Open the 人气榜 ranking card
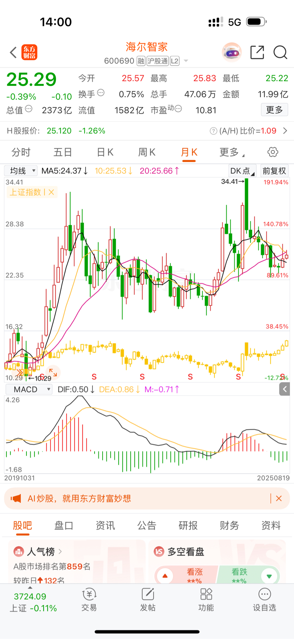This screenshot has width=294, height=639. pos(77,562)
